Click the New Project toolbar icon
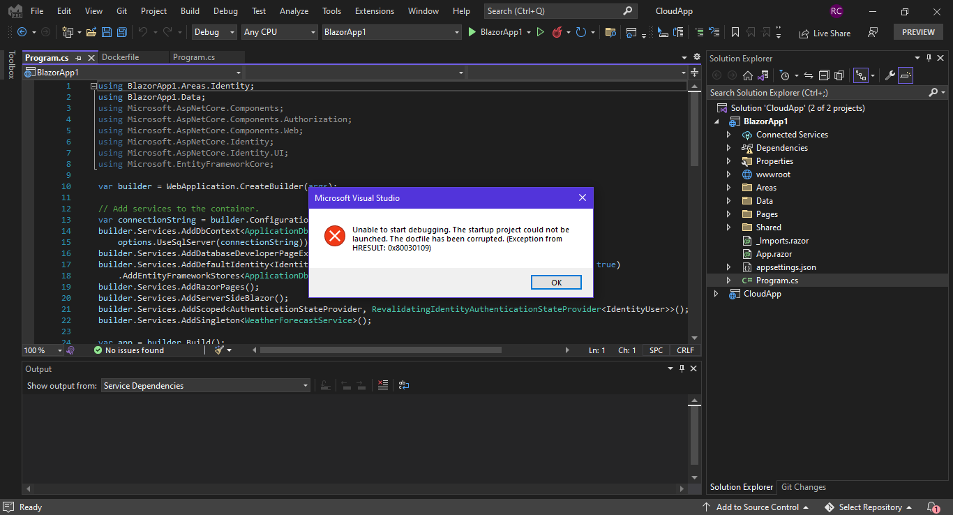 coord(68,32)
